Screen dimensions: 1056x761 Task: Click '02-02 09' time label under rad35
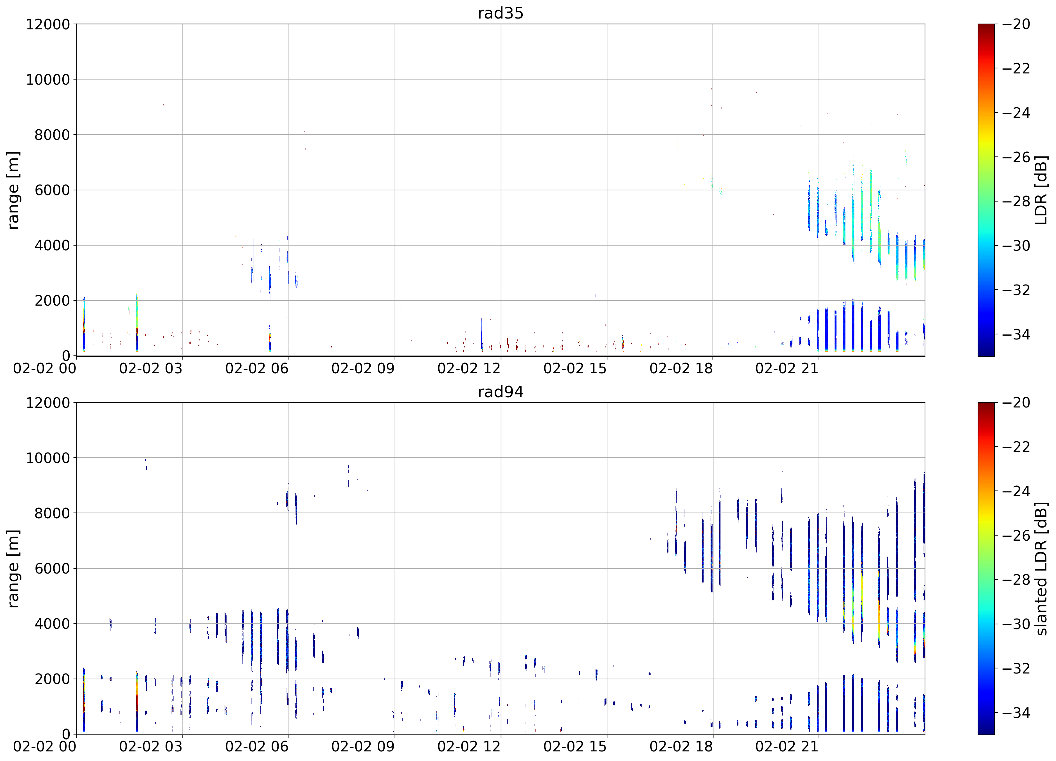pyautogui.click(x=363, y=369)
